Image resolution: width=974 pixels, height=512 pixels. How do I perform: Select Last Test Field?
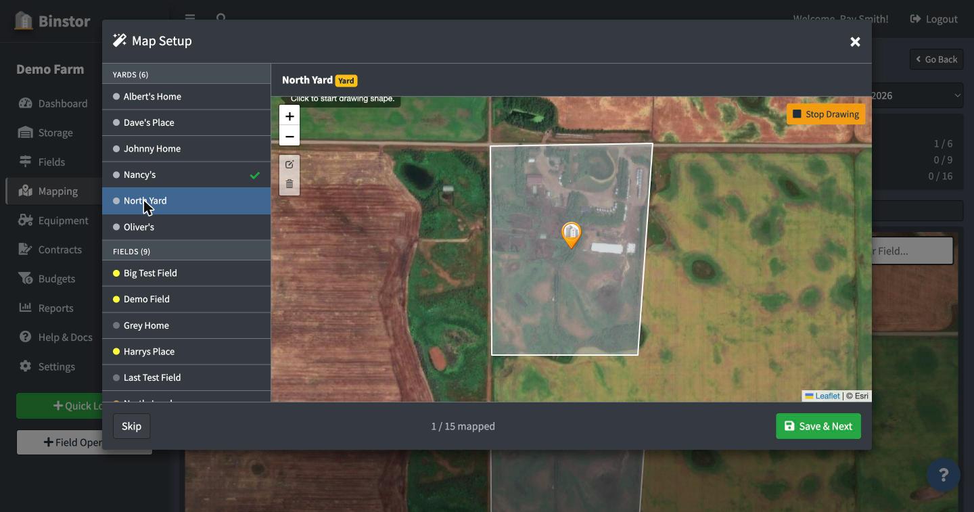point(186,377)
